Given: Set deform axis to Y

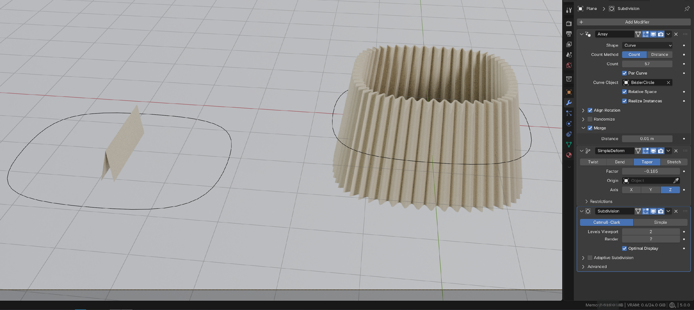Looking at the screenshot, I should (x=651, y=190).
